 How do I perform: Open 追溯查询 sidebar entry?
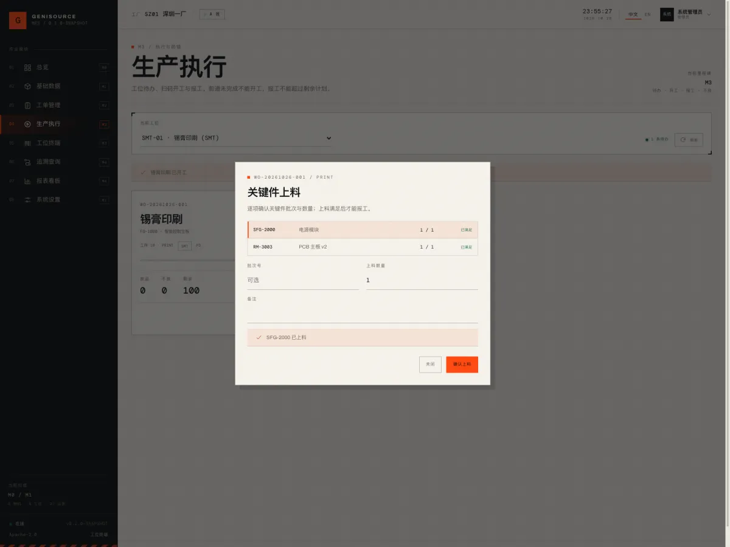pyautogui.click(x=59, y=162)
